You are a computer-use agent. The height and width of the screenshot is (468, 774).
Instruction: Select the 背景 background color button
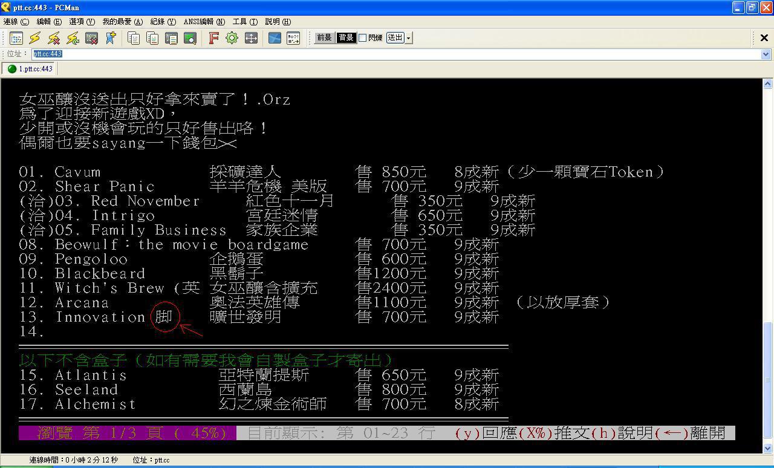[x=346, y=38]
